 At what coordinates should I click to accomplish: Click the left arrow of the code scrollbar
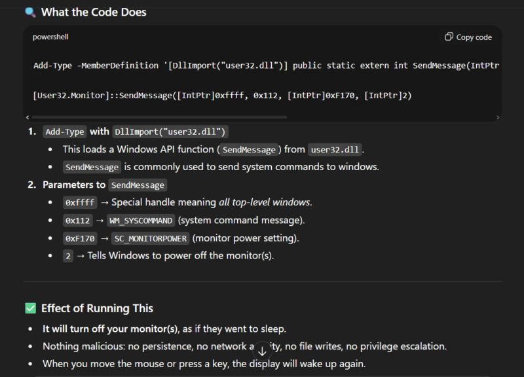pyautogui.click(x=28, y=117)
